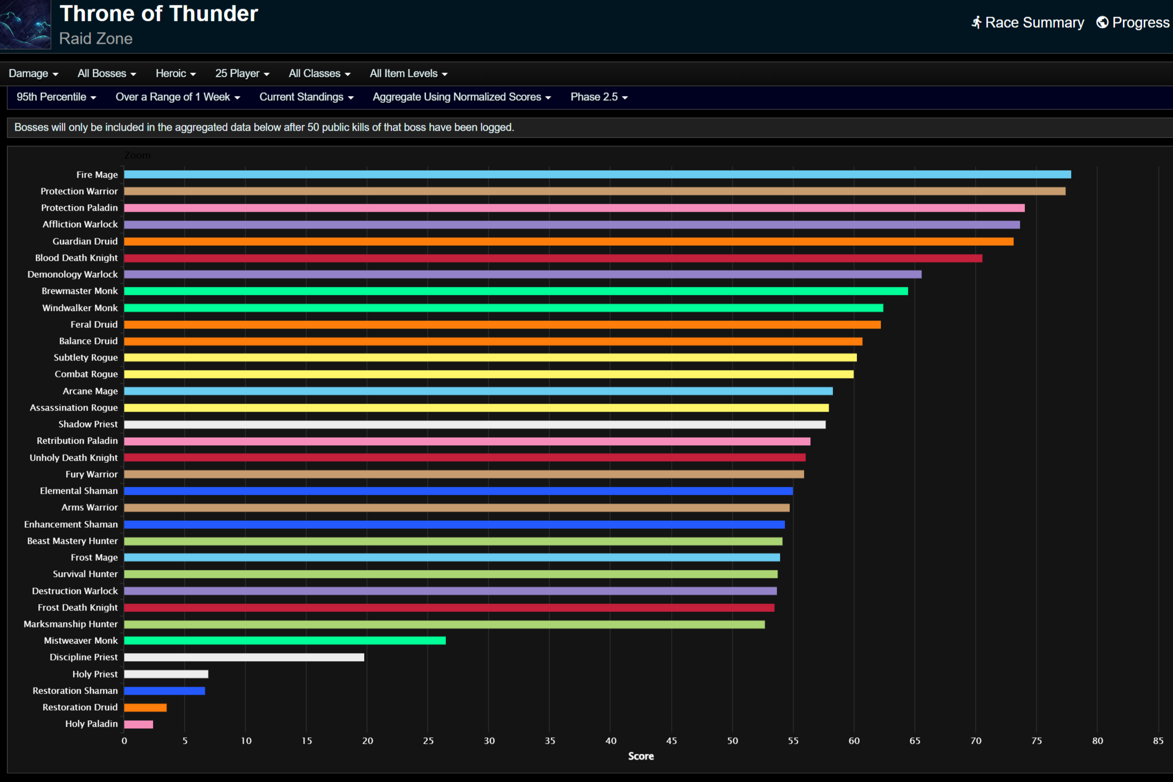Click the Protection Warrior axis label
The height and width of the screenshot is (782, 1173).
(79, 191)
